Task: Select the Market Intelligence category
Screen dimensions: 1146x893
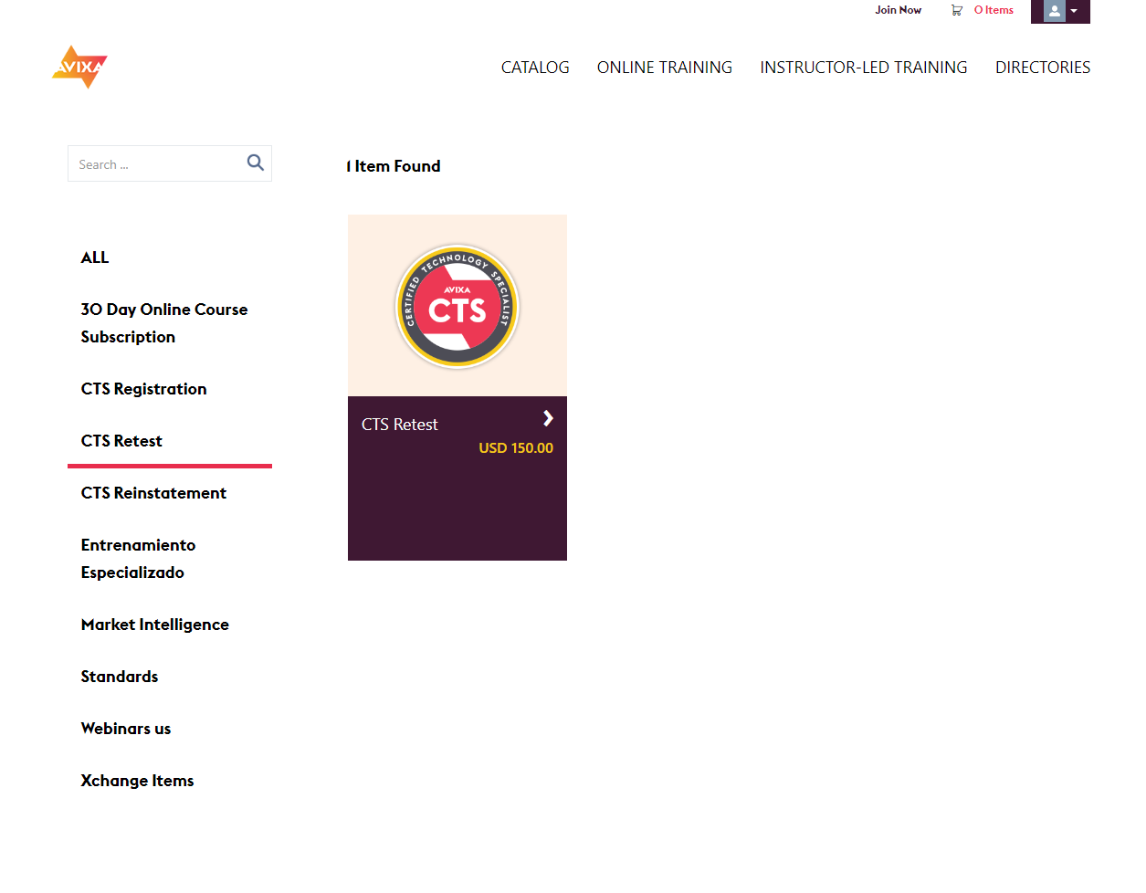Action: coord(154,625)
